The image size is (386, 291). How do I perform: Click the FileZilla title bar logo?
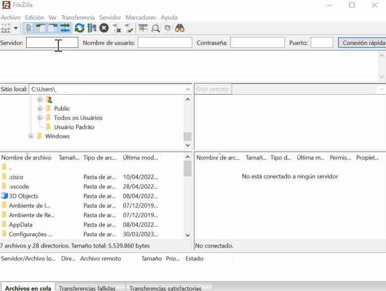click(6, 4)
